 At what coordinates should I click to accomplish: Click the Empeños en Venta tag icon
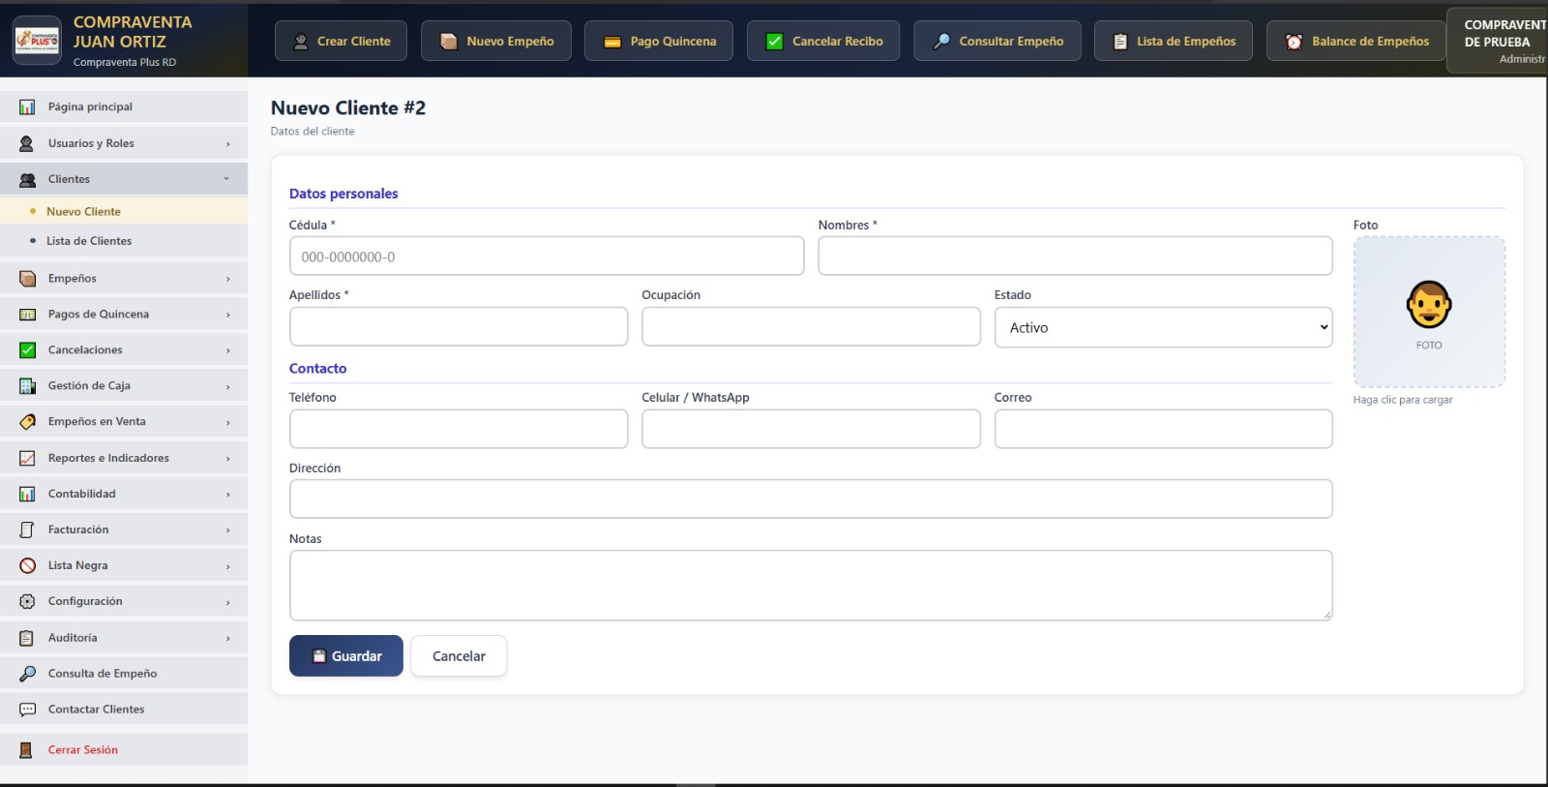(x=27, y=422)
